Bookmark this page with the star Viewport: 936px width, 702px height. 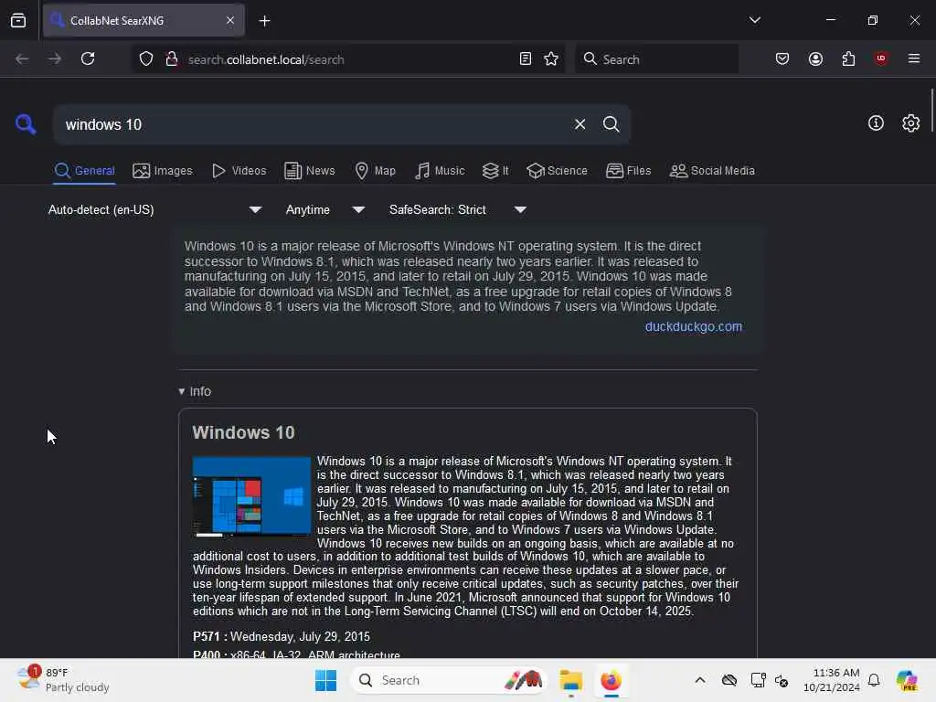[551, 58]
